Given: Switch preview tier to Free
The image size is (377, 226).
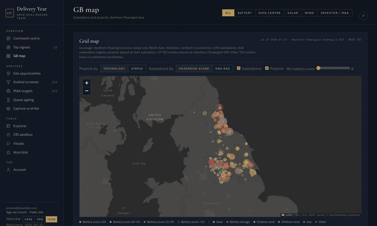Looking at the screenshot, I should click(x=29, y=219).
